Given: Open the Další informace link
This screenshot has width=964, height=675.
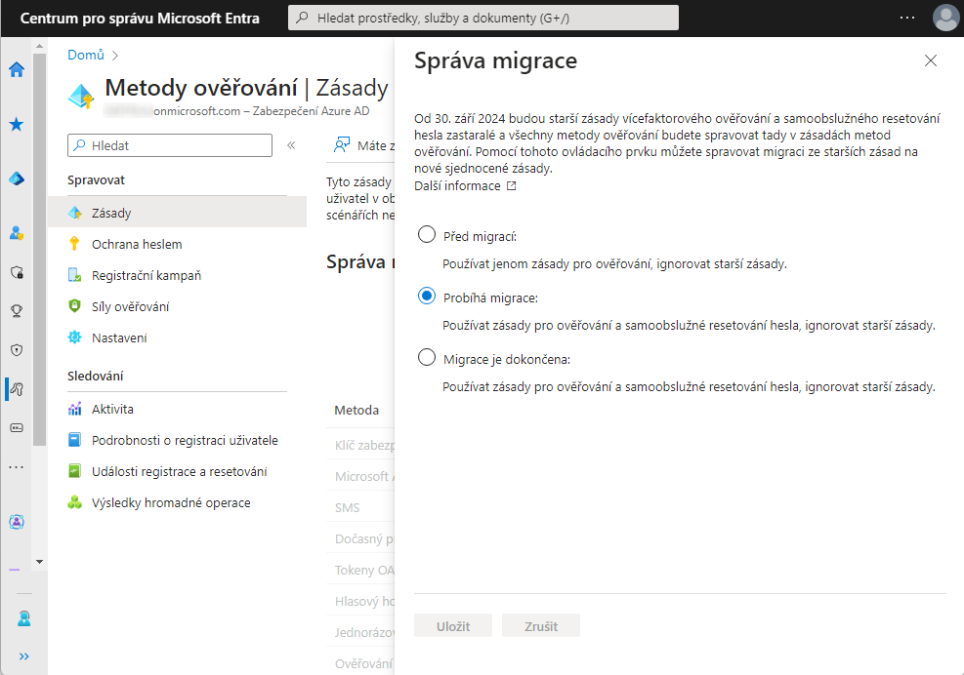Looking at the screenshot, I should click(466, 185).
